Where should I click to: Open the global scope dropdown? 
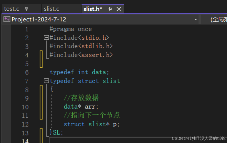(219, 19)
